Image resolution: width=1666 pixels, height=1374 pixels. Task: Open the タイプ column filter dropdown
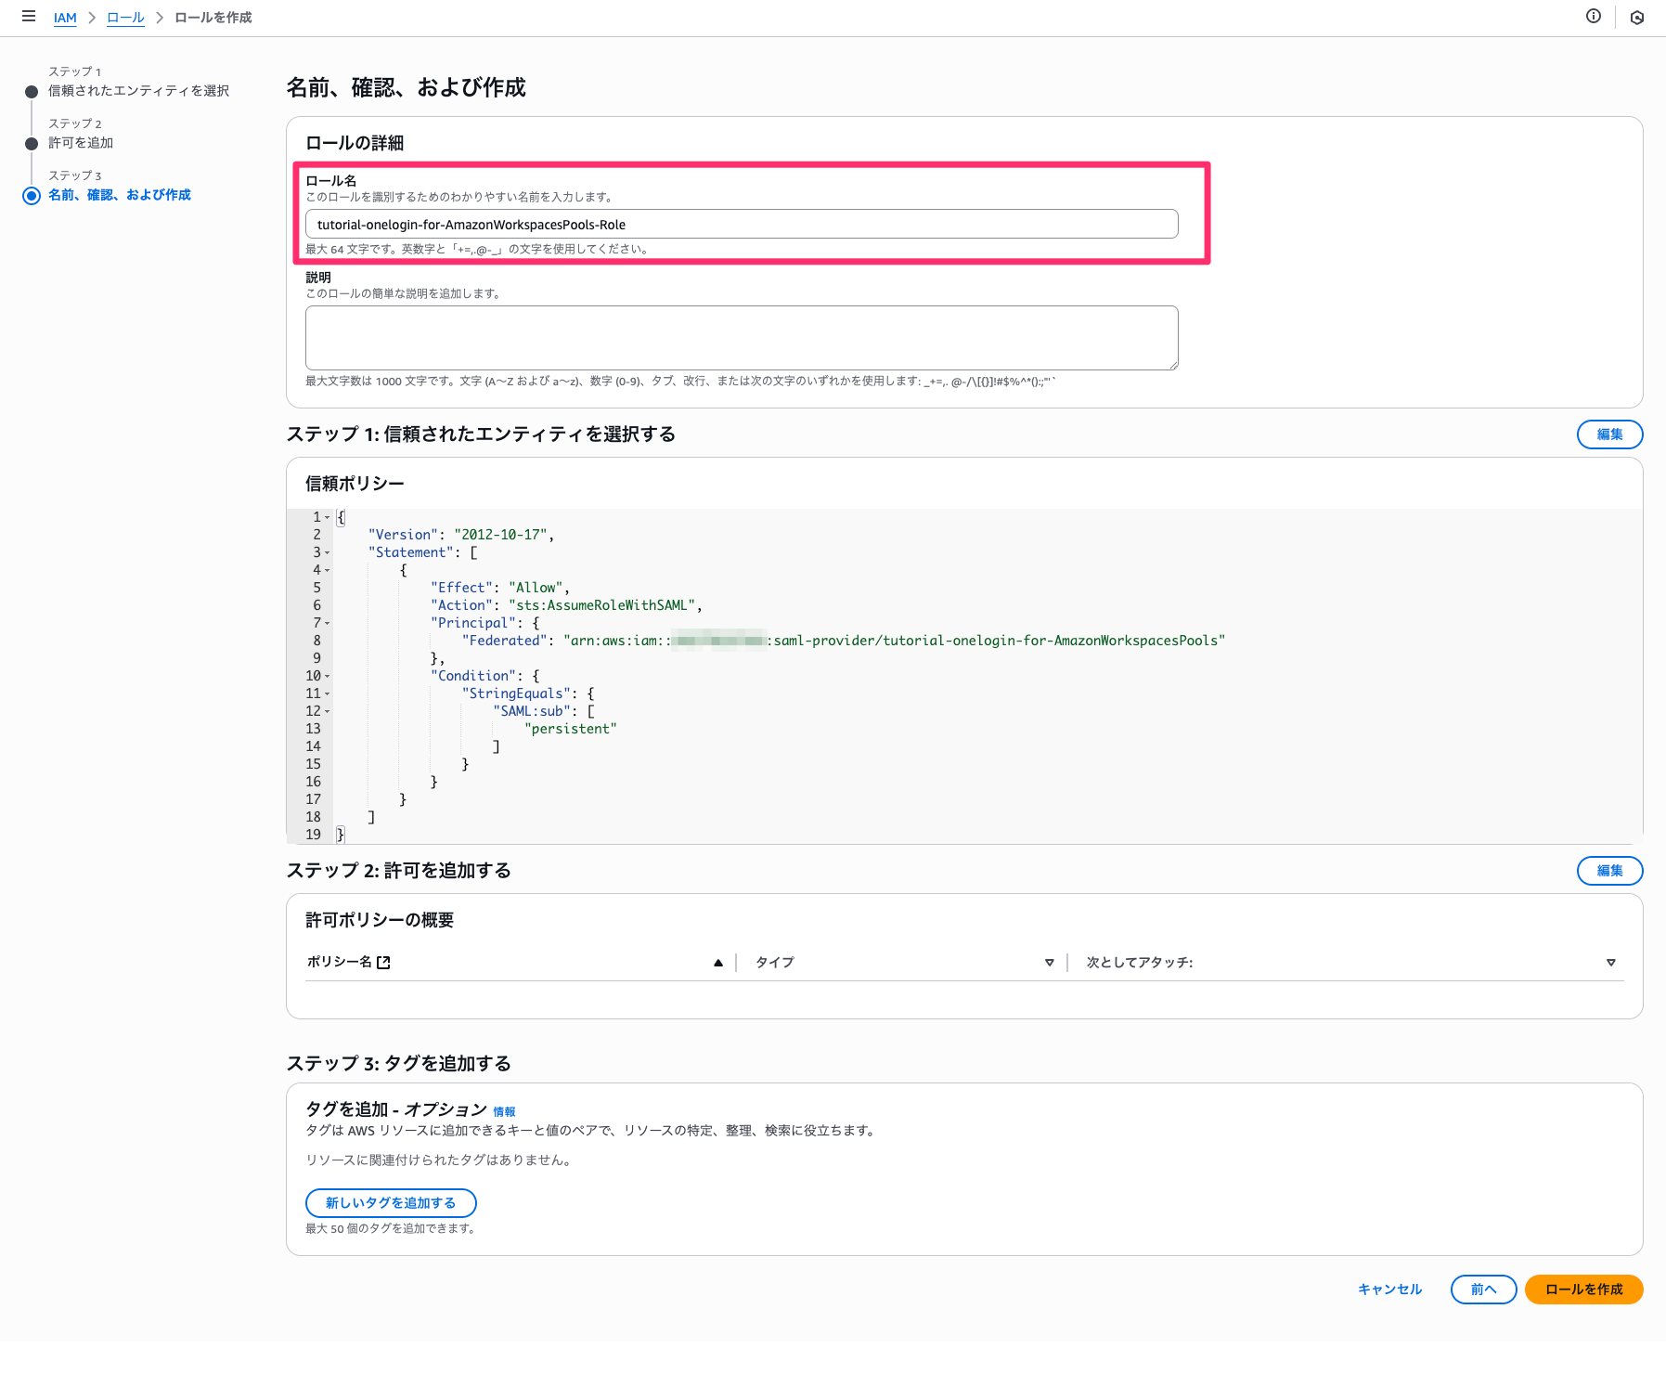(x=1050, y=963)
